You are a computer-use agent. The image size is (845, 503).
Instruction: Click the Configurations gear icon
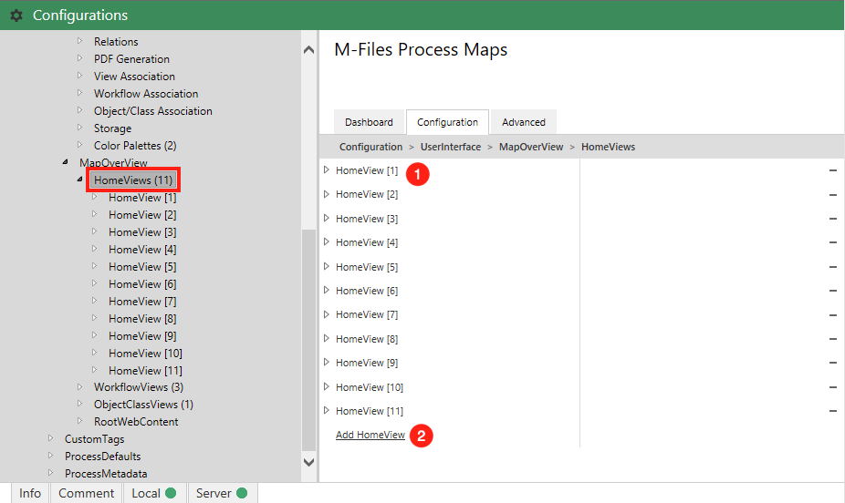[16, 15]
